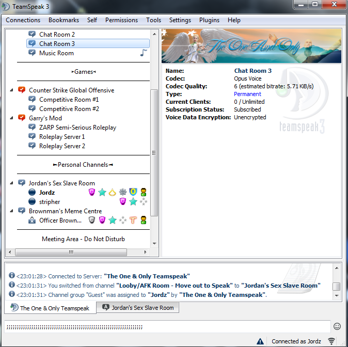The width and height of the screenshot is (348, 347).
Task: Click Officer Brown's away status icon
Action: pos(32,220)
